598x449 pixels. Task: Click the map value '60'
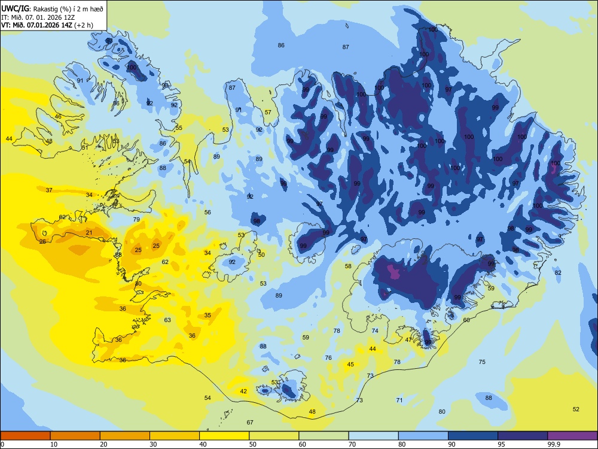coord(466,320)
